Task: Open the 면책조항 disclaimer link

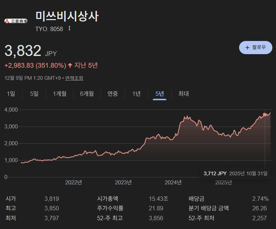Action: (x=74, y=78)
